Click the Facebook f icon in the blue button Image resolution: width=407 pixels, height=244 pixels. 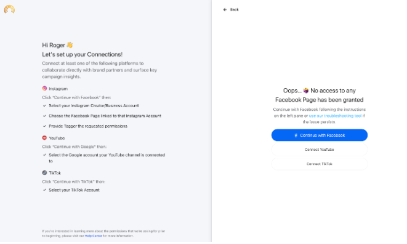point(296,136)
